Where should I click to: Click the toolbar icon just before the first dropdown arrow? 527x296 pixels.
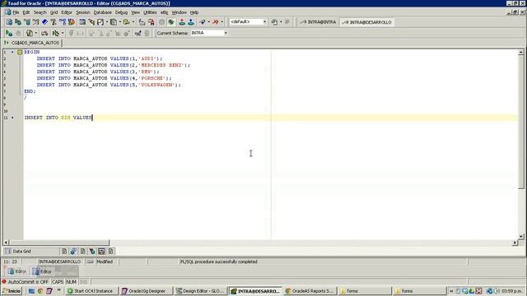(100, 22)
